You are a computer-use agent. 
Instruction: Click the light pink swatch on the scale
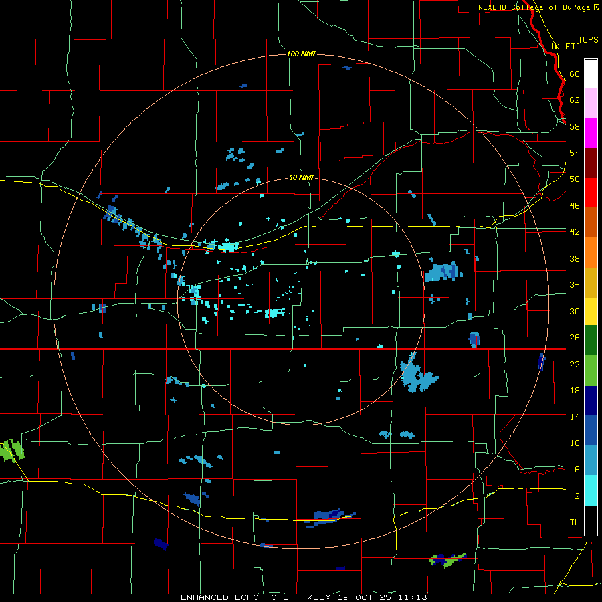click(x=591, y=102)
